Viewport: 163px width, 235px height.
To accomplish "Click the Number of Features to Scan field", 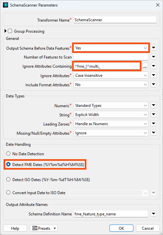I will (x=111, y=57).
